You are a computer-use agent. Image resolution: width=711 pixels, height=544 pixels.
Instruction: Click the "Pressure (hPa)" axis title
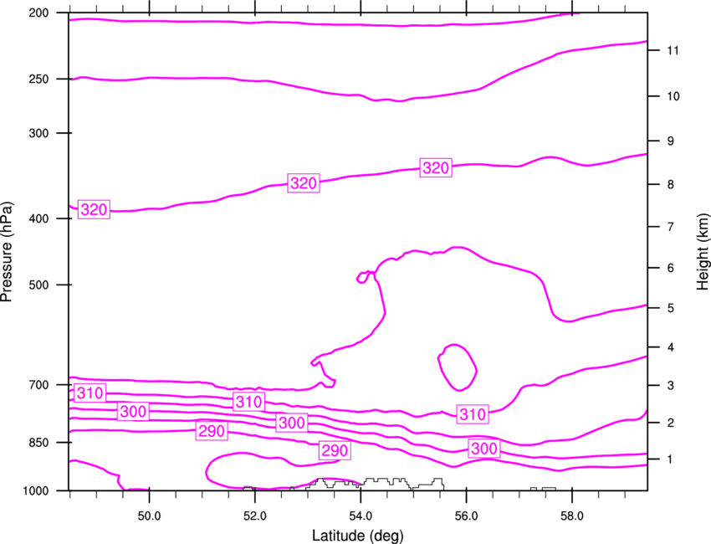tap(7, 251)
